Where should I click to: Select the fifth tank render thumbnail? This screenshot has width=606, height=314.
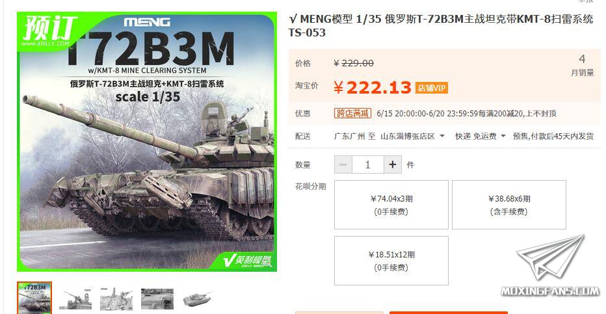pyautogui.click(x=198, y=299)
